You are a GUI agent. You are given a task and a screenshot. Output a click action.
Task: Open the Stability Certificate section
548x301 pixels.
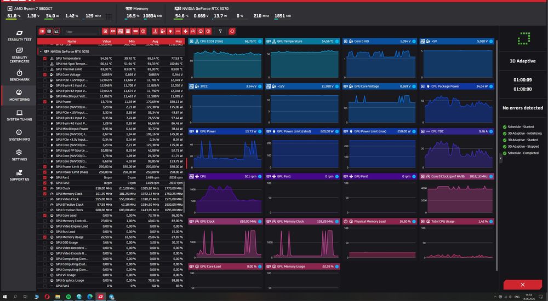[x=19, y=55]
